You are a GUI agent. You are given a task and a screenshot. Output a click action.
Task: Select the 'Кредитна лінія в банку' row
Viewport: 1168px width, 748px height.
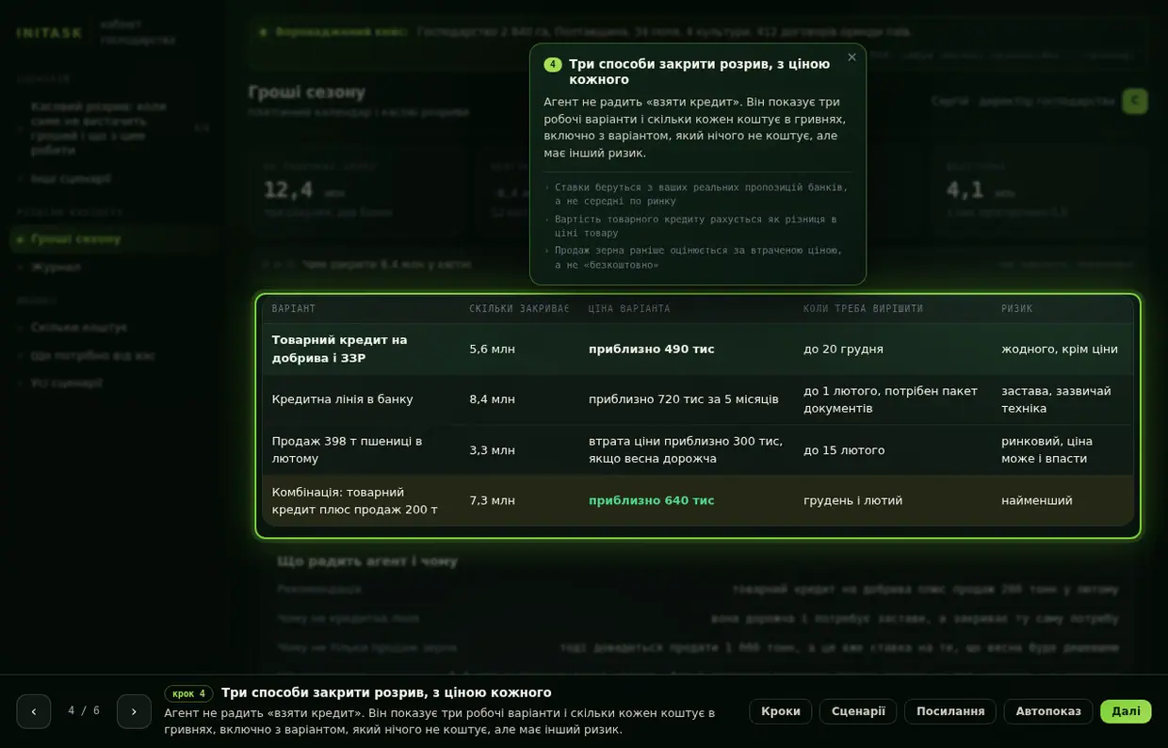pos(698,399)
